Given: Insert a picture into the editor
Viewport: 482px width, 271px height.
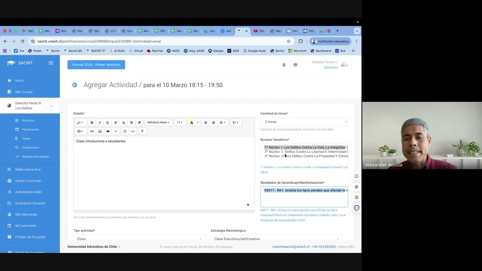Looking at the screenshot, I should (x=100, y=131).
